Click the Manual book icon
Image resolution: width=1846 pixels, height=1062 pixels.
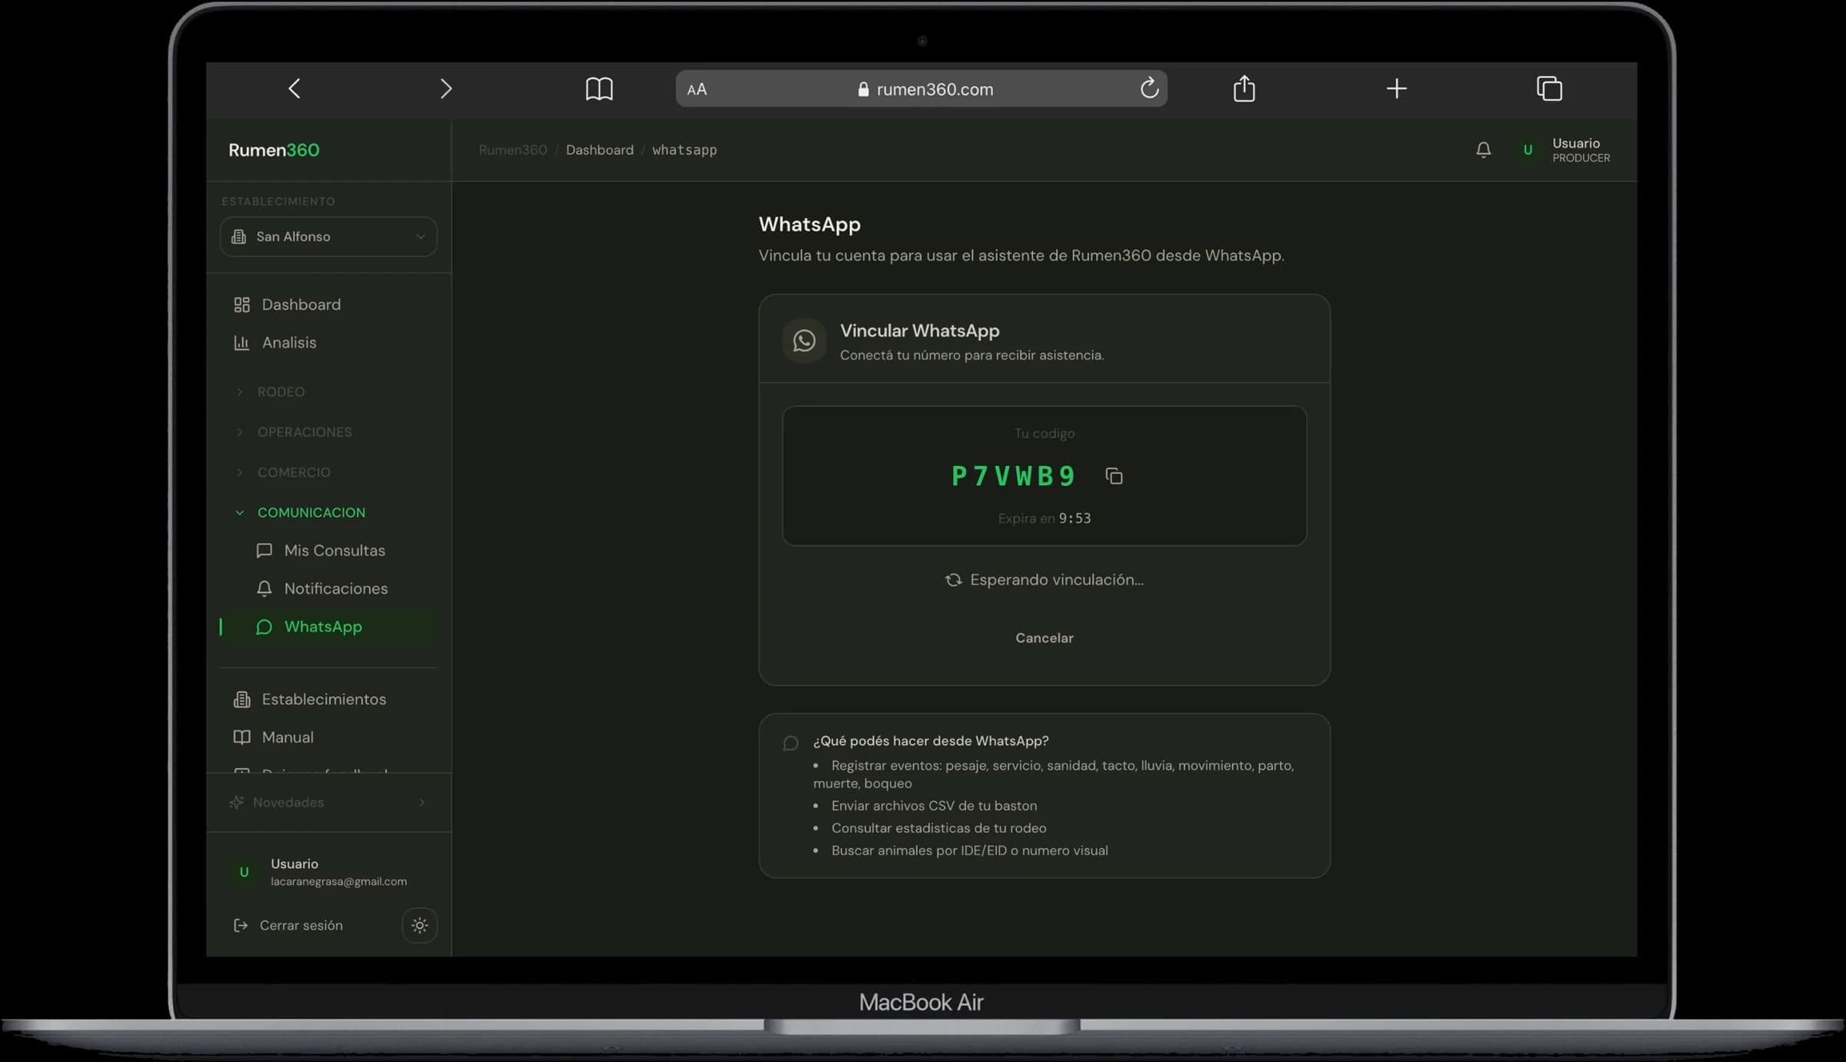coord(242,737)
